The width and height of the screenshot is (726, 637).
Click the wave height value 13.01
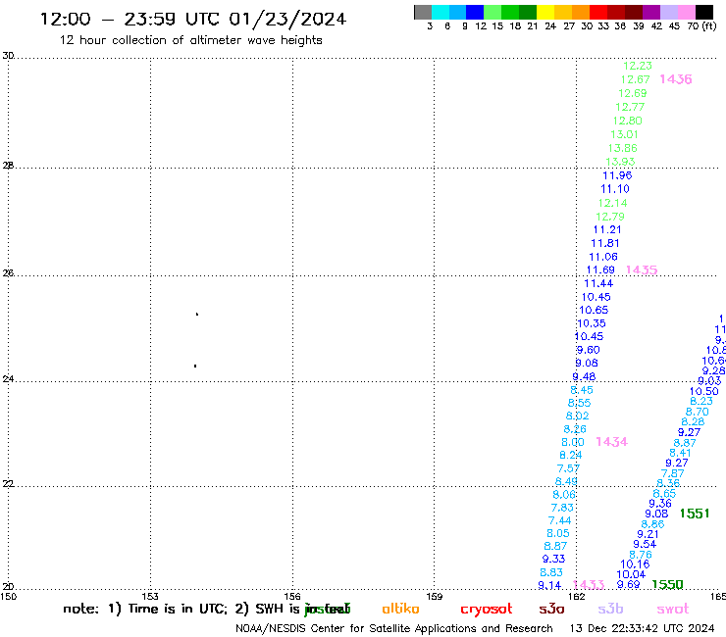pos(625,135)
